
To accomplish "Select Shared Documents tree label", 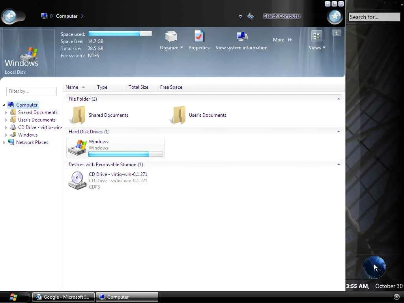I will (x=38, y=112).
